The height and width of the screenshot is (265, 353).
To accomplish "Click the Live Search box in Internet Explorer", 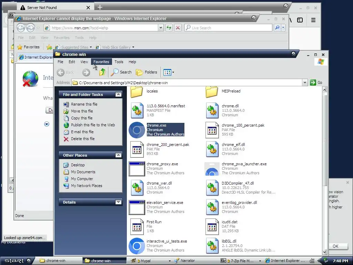I will (228, 28).
